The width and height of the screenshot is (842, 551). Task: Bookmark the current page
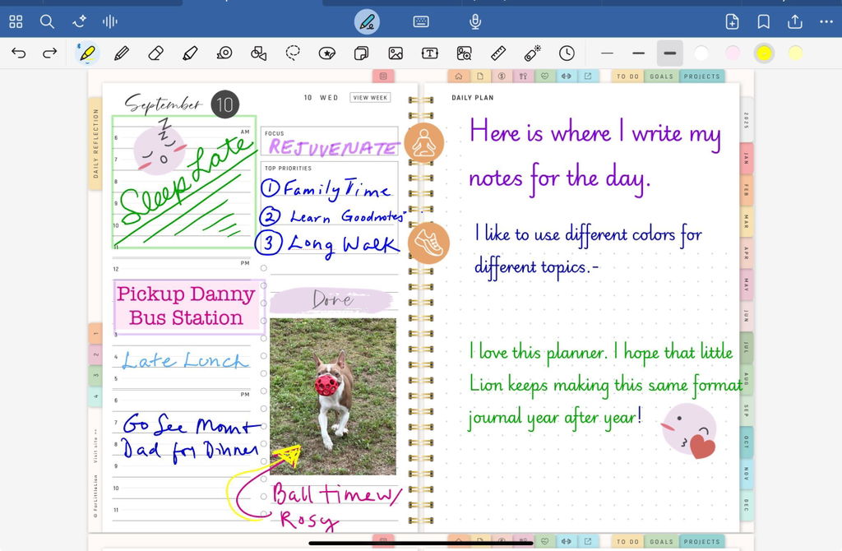point(764,21)
